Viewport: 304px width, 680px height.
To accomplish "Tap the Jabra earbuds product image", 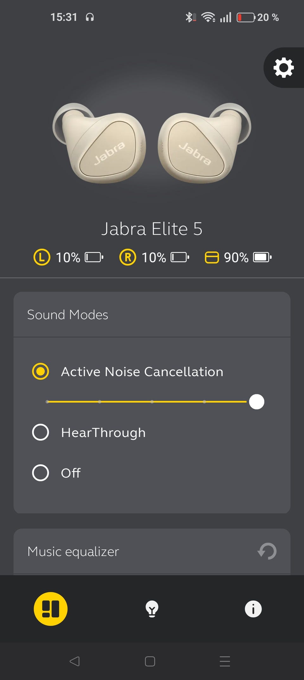I will [152, 143].
